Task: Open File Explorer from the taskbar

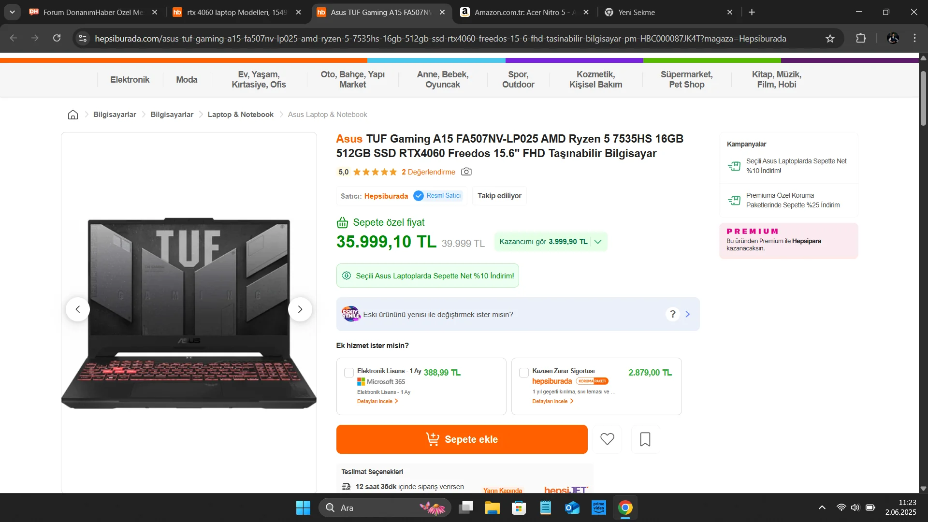Action: point(492,507)
